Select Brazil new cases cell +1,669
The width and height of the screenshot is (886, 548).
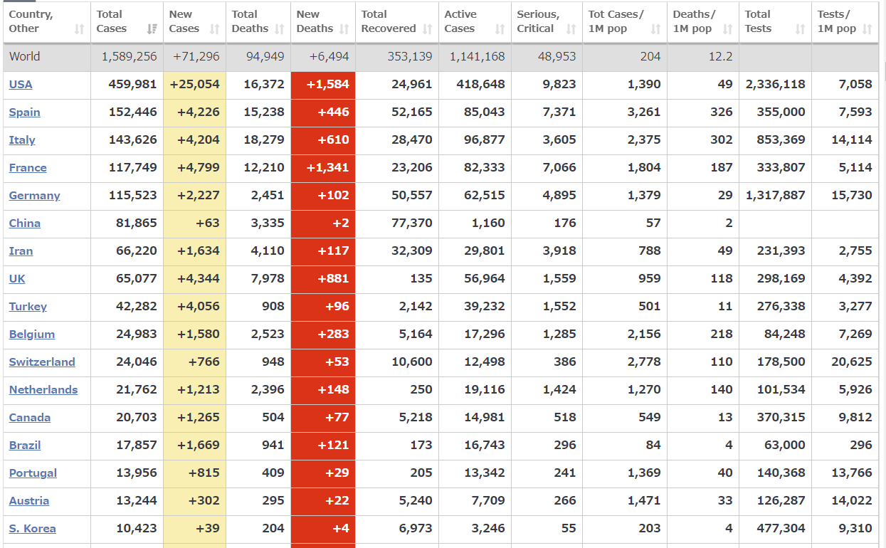click(x=195, y=445)
